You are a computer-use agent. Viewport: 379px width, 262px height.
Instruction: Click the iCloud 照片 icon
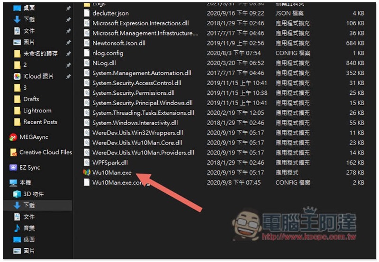(17, 76)
